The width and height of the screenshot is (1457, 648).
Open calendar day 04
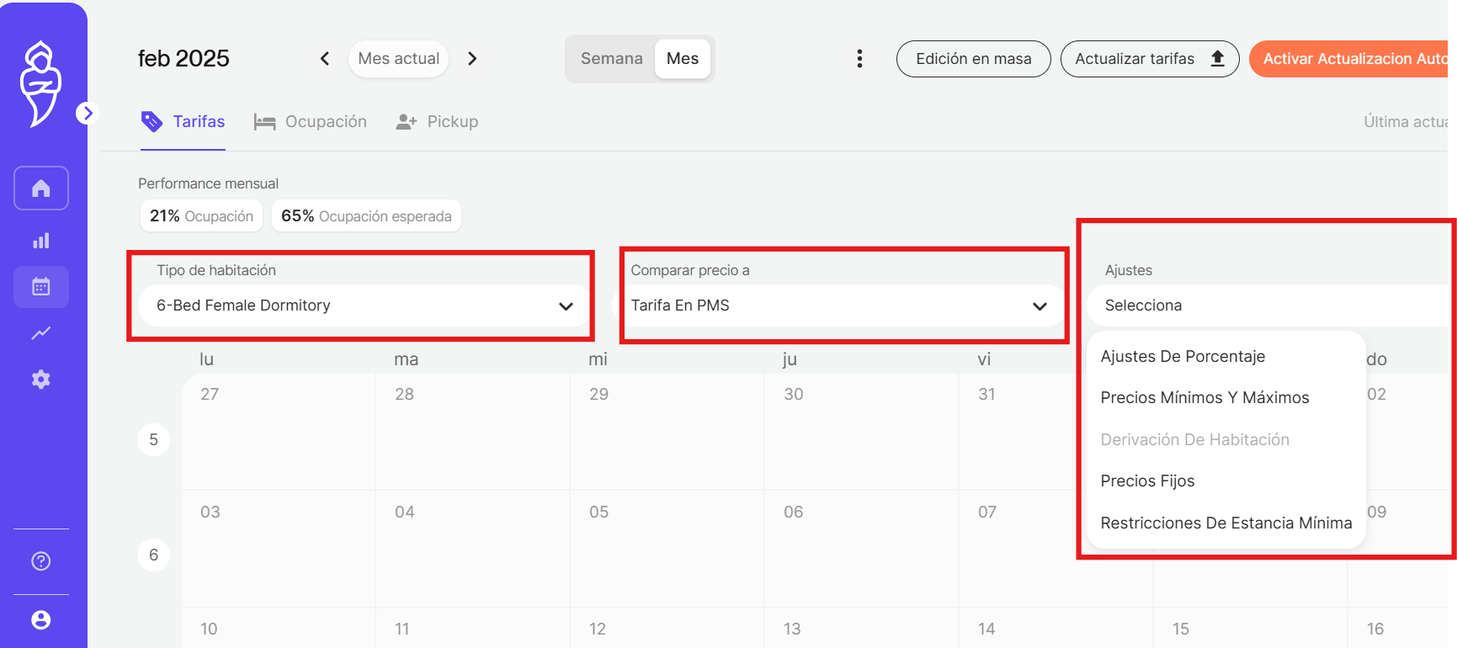point(473,549)
